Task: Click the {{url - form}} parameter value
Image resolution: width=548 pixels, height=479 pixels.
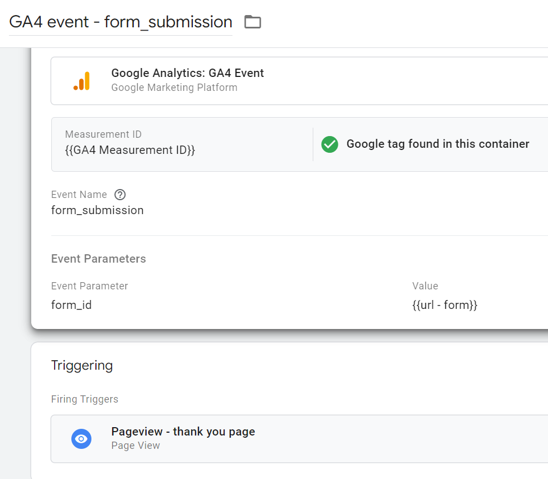Action: coord(444,305)
